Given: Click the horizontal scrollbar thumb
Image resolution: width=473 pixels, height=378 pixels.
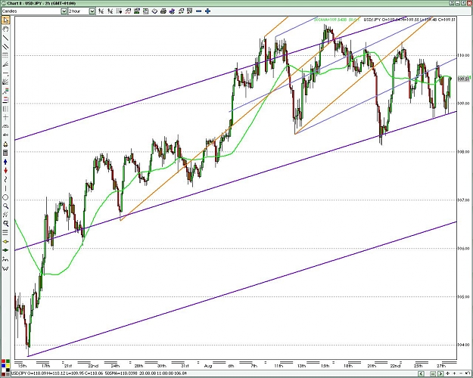Looking at the screenshot, I should pos(433,373).
